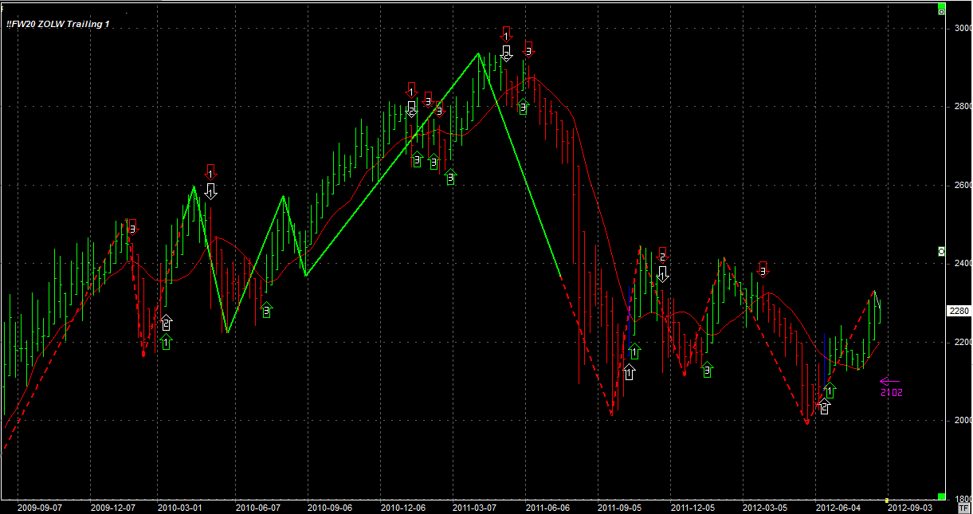Select the red arrow labeled 2 near 2011-12
973x514 pixels.
coord(661,255)
